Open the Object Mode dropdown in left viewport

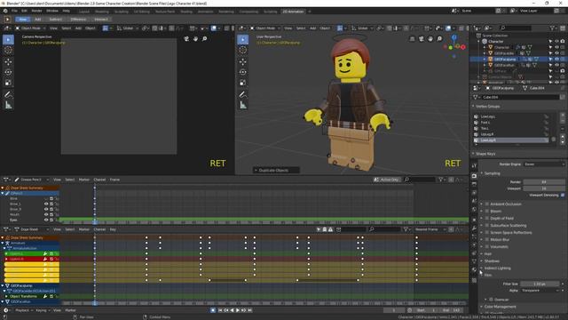30,28
